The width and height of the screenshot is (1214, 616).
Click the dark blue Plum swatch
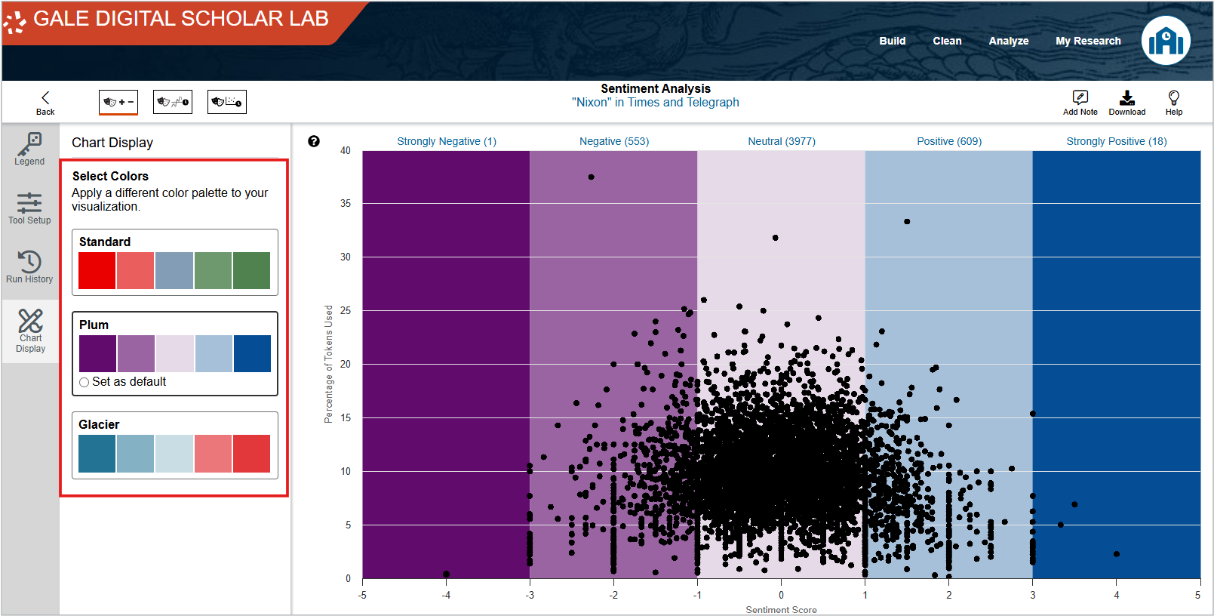click(252, 353)
